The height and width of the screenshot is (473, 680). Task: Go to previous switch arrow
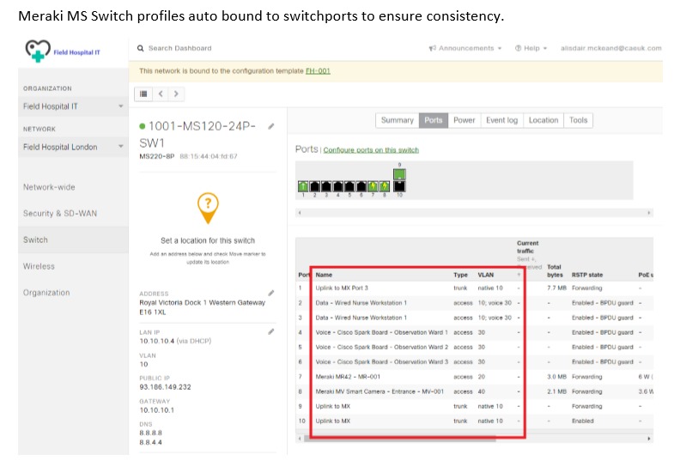click(x=161, y=94)
